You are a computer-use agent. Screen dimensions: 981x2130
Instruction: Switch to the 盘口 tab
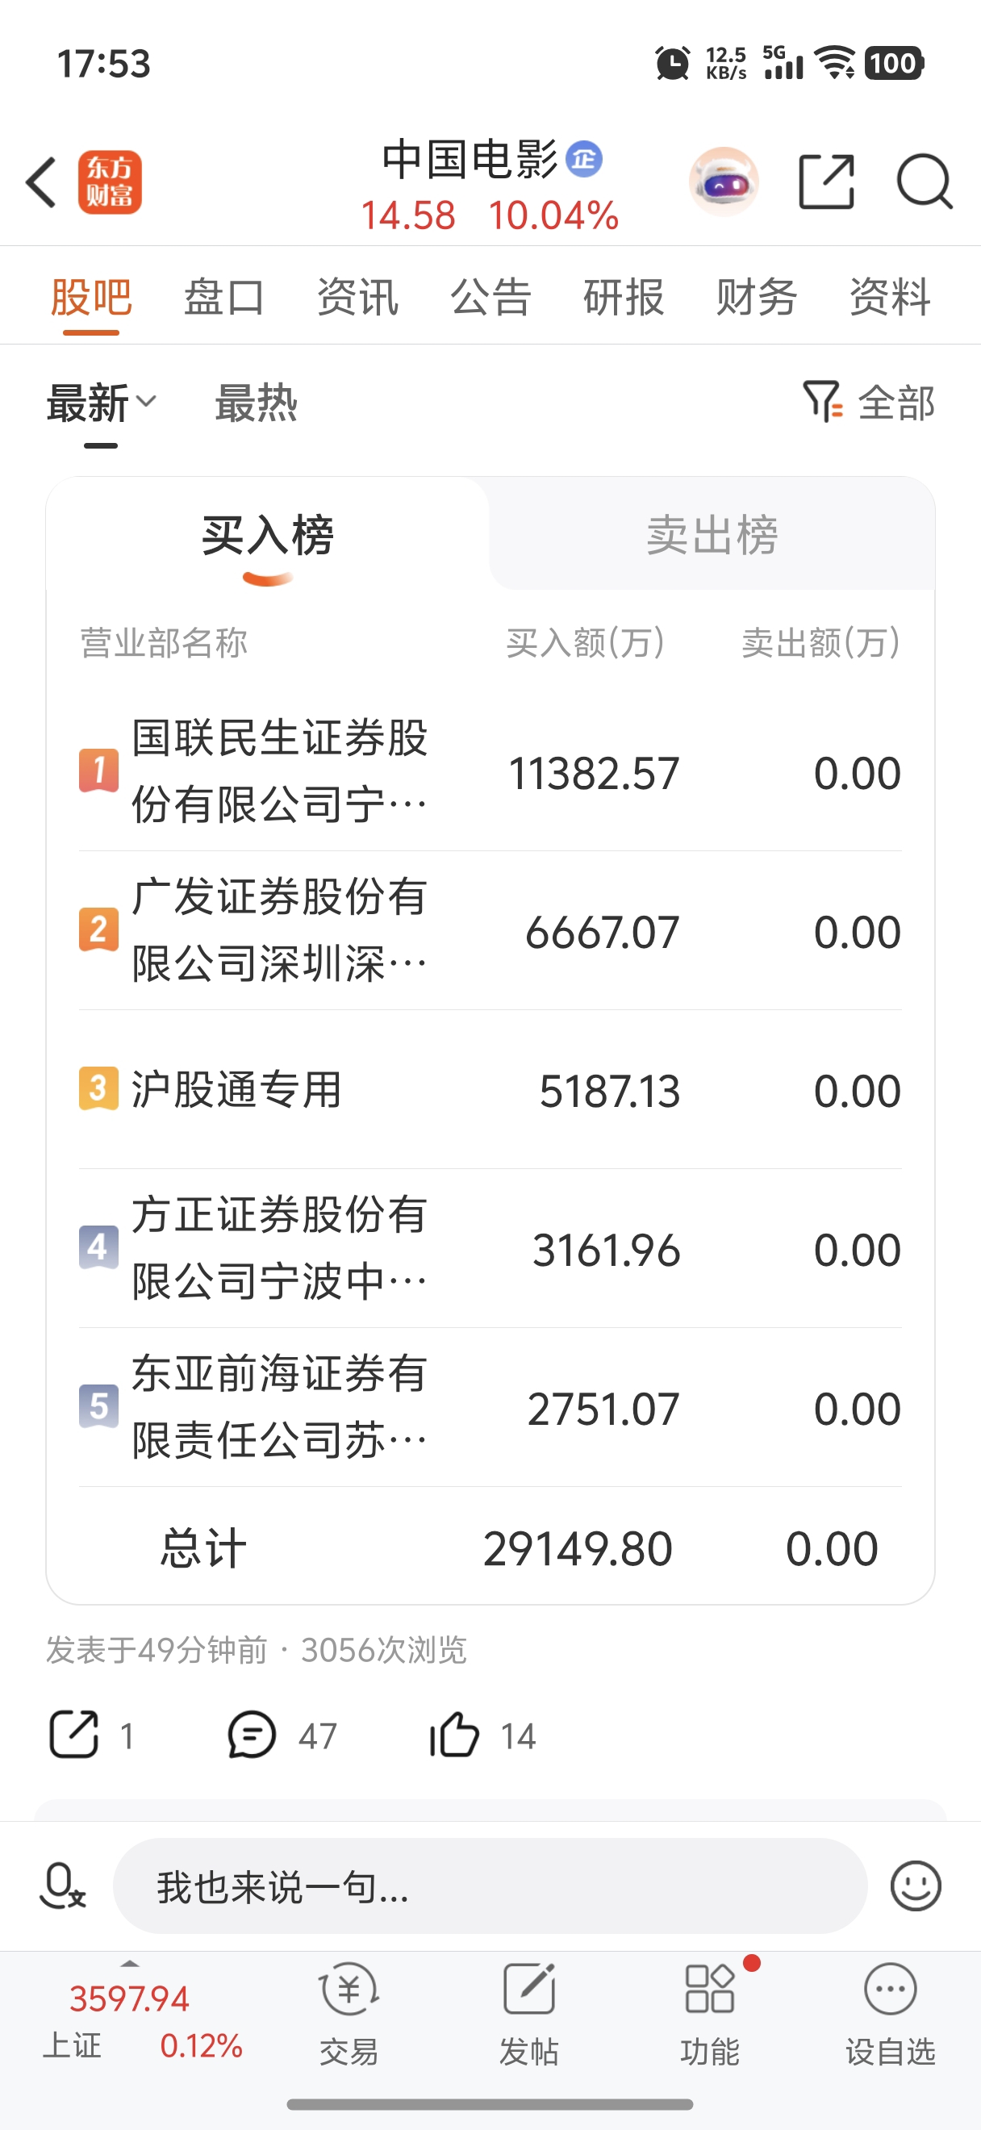tap(224, 297)
